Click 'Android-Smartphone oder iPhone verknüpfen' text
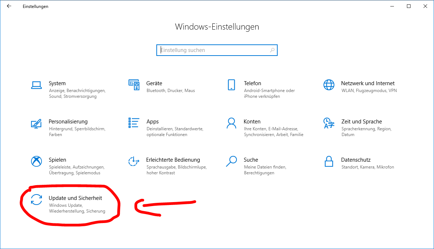Image resolution: width=434 pixels, height=249 pixels. [x=269, y=93]
